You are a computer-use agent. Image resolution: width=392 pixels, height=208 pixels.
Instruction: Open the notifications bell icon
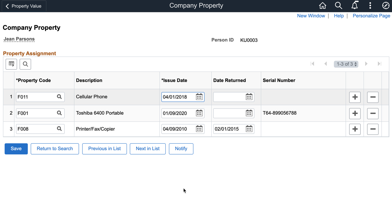(x=354, y=6)
